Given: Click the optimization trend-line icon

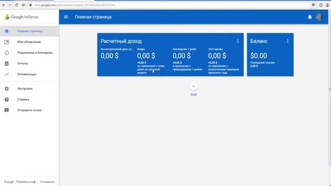Looking at the screenshot, I should click(x=7, y=74).
